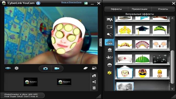Open the photo library icon above share

point(94,76)
